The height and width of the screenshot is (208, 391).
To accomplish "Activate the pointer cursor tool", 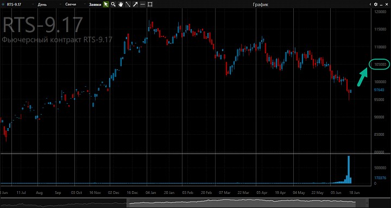I will pos(106,4).
